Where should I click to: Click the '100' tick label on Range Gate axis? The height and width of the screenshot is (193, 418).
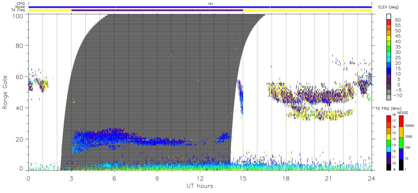pos(18,16)
